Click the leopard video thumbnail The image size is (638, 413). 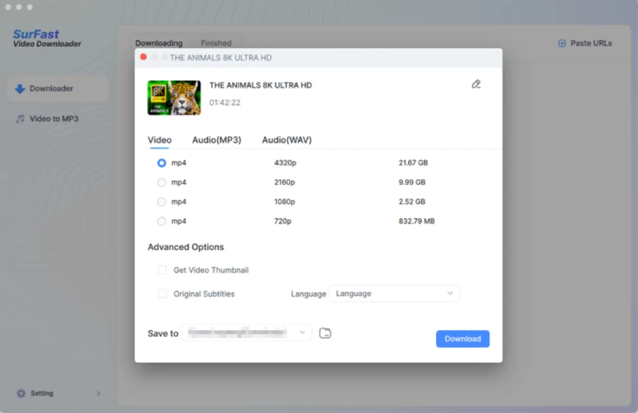pyautogui.click(x=174, y=98)
